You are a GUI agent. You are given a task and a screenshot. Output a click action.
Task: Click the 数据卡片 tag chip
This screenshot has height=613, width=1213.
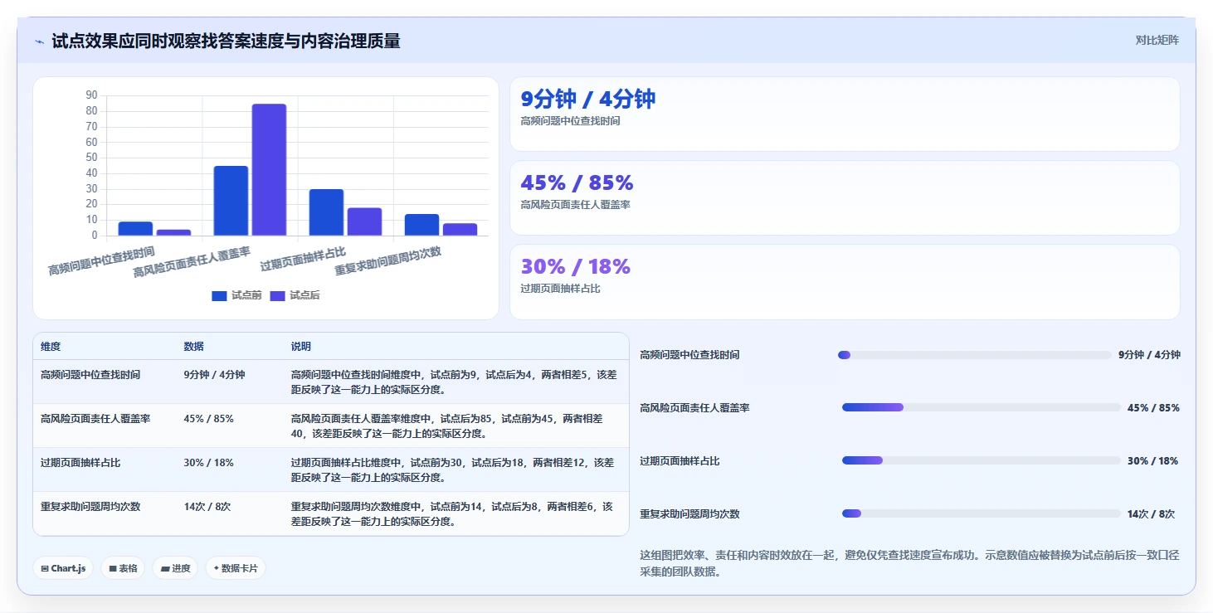(x=236, y=568)
